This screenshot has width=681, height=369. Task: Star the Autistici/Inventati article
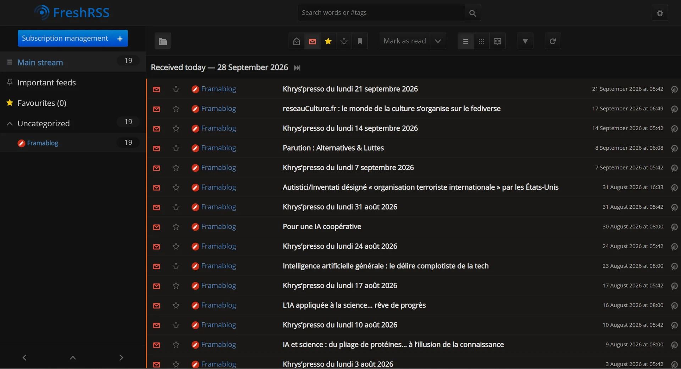(176, 188)
